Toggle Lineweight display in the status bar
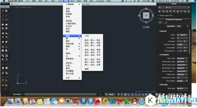 click(146, 95)
